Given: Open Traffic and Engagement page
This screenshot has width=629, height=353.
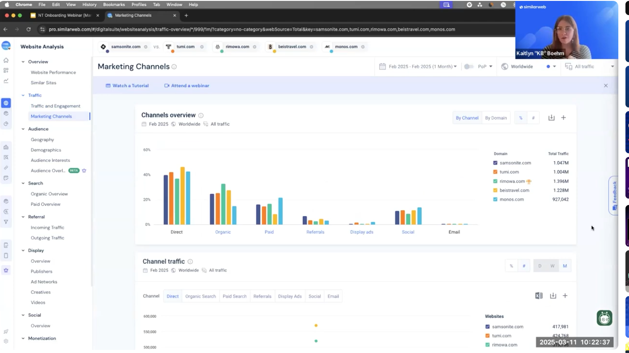Looking at the screenshot, I should [x=56, y=106].
